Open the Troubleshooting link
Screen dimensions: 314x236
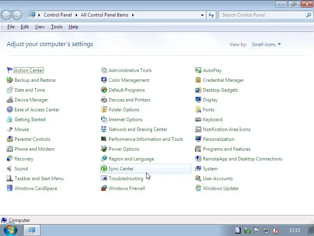point(126,179)
